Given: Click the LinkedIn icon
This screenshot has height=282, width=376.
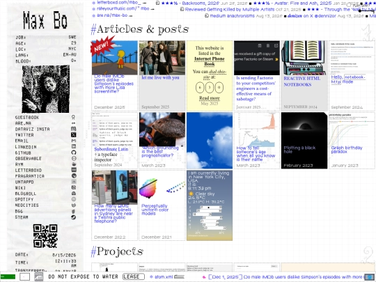Looking at the screenshot, I should pyautogui.click(x=73, y=146).
